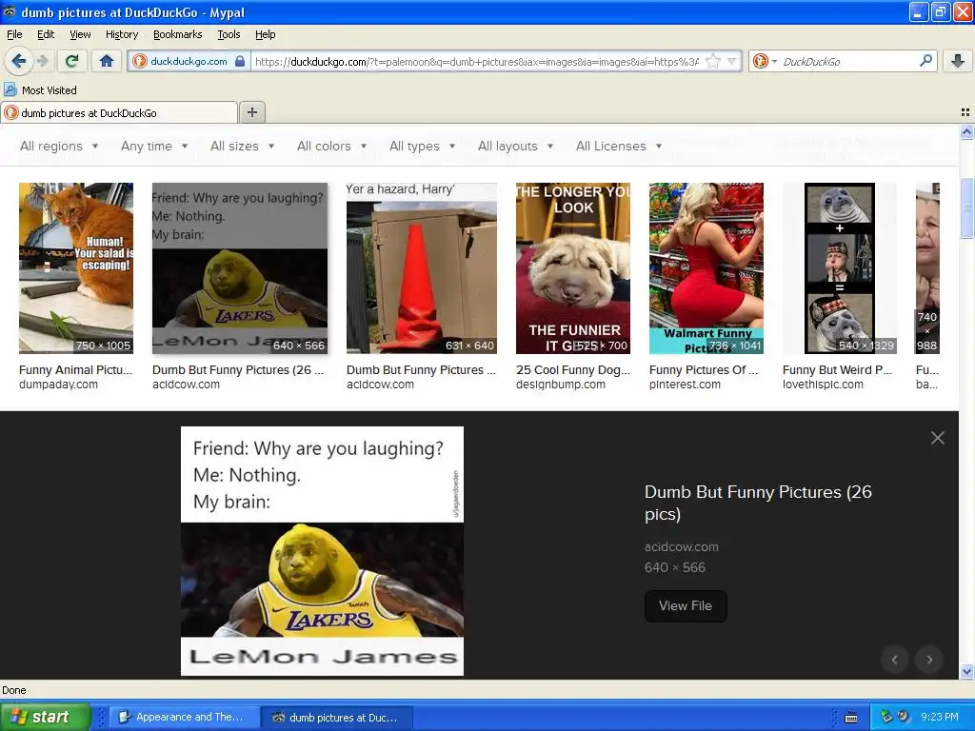Image resolution: width=975 pixels, height=731 pixels.
Task: Click the Funny Animal Pictu... result title
Action: tap(76, 370)
